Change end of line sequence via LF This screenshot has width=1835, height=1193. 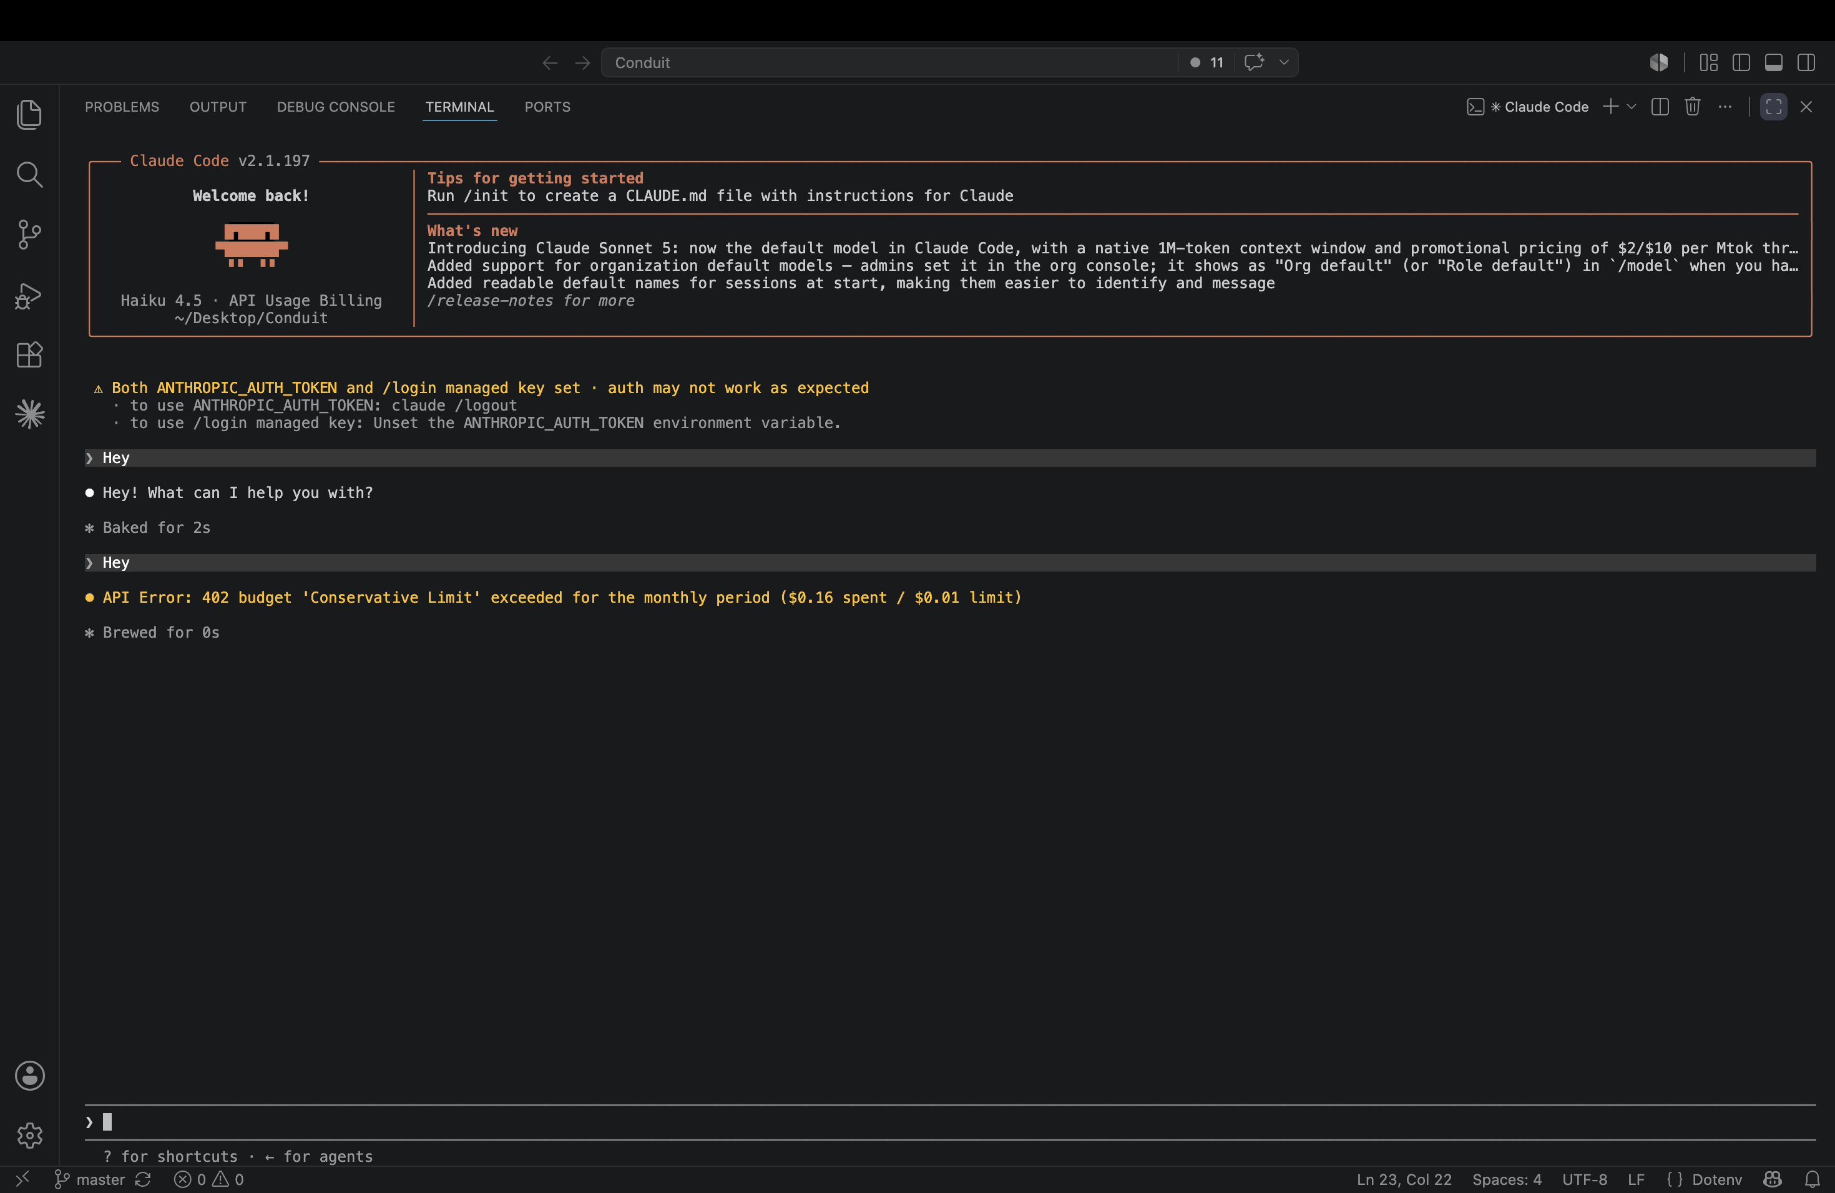[x=1636, y=1179]
